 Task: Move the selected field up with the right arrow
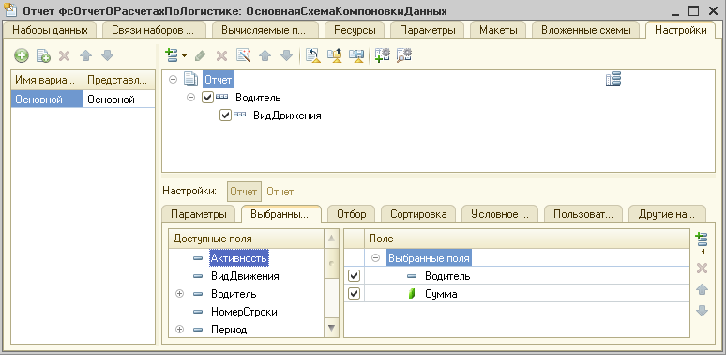tap(703, 289)
